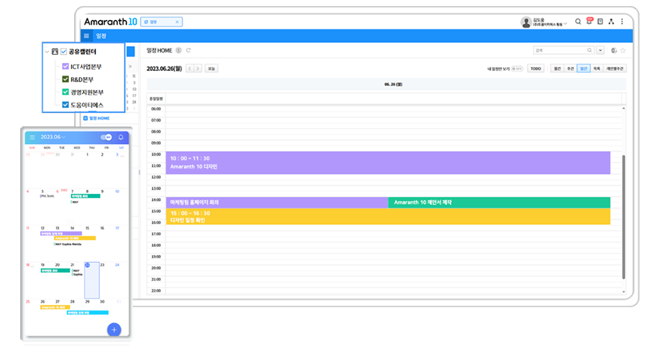The image size is (659, 346).
Task: Click the TODO button
Action: point(536,68)
